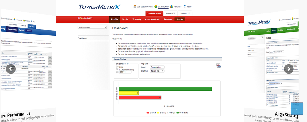307x122 pixels.
Task: Click the red bar showing 17 licenses
Action: (140, 98)
